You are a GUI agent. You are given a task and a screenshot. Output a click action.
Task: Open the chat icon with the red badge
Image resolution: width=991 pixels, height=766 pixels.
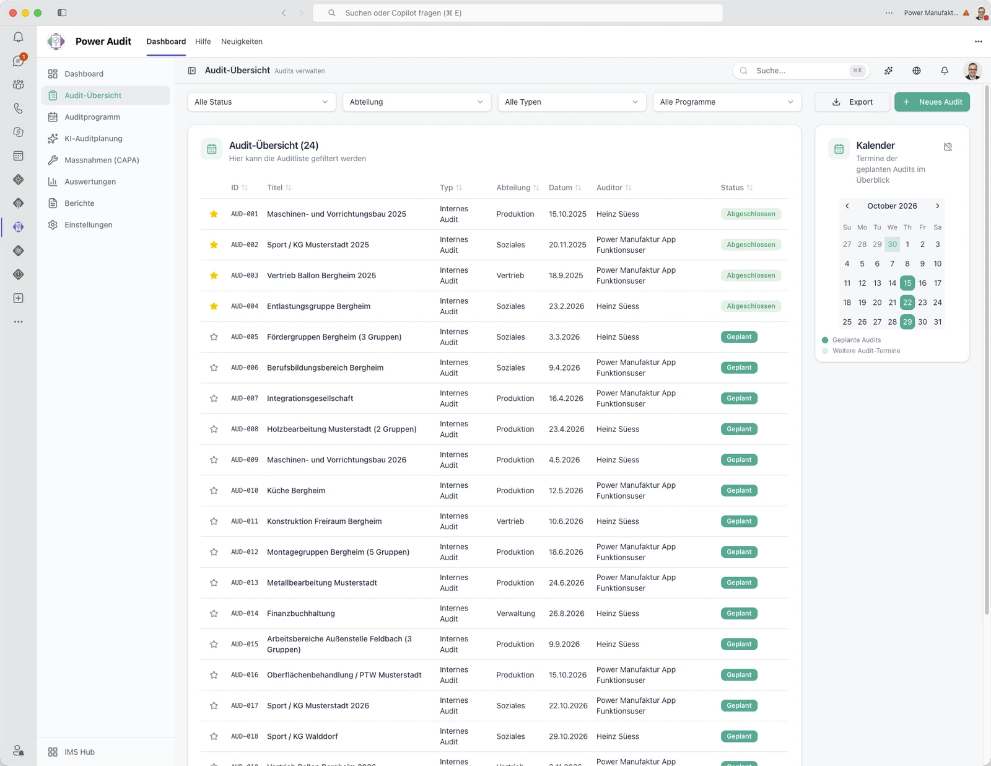click(19, 61)
